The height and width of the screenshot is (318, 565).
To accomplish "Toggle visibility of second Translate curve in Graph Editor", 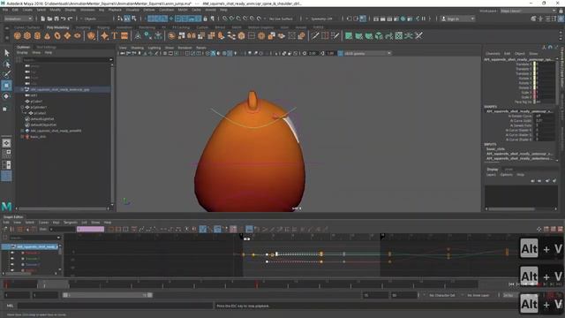I will click(12, 259).
